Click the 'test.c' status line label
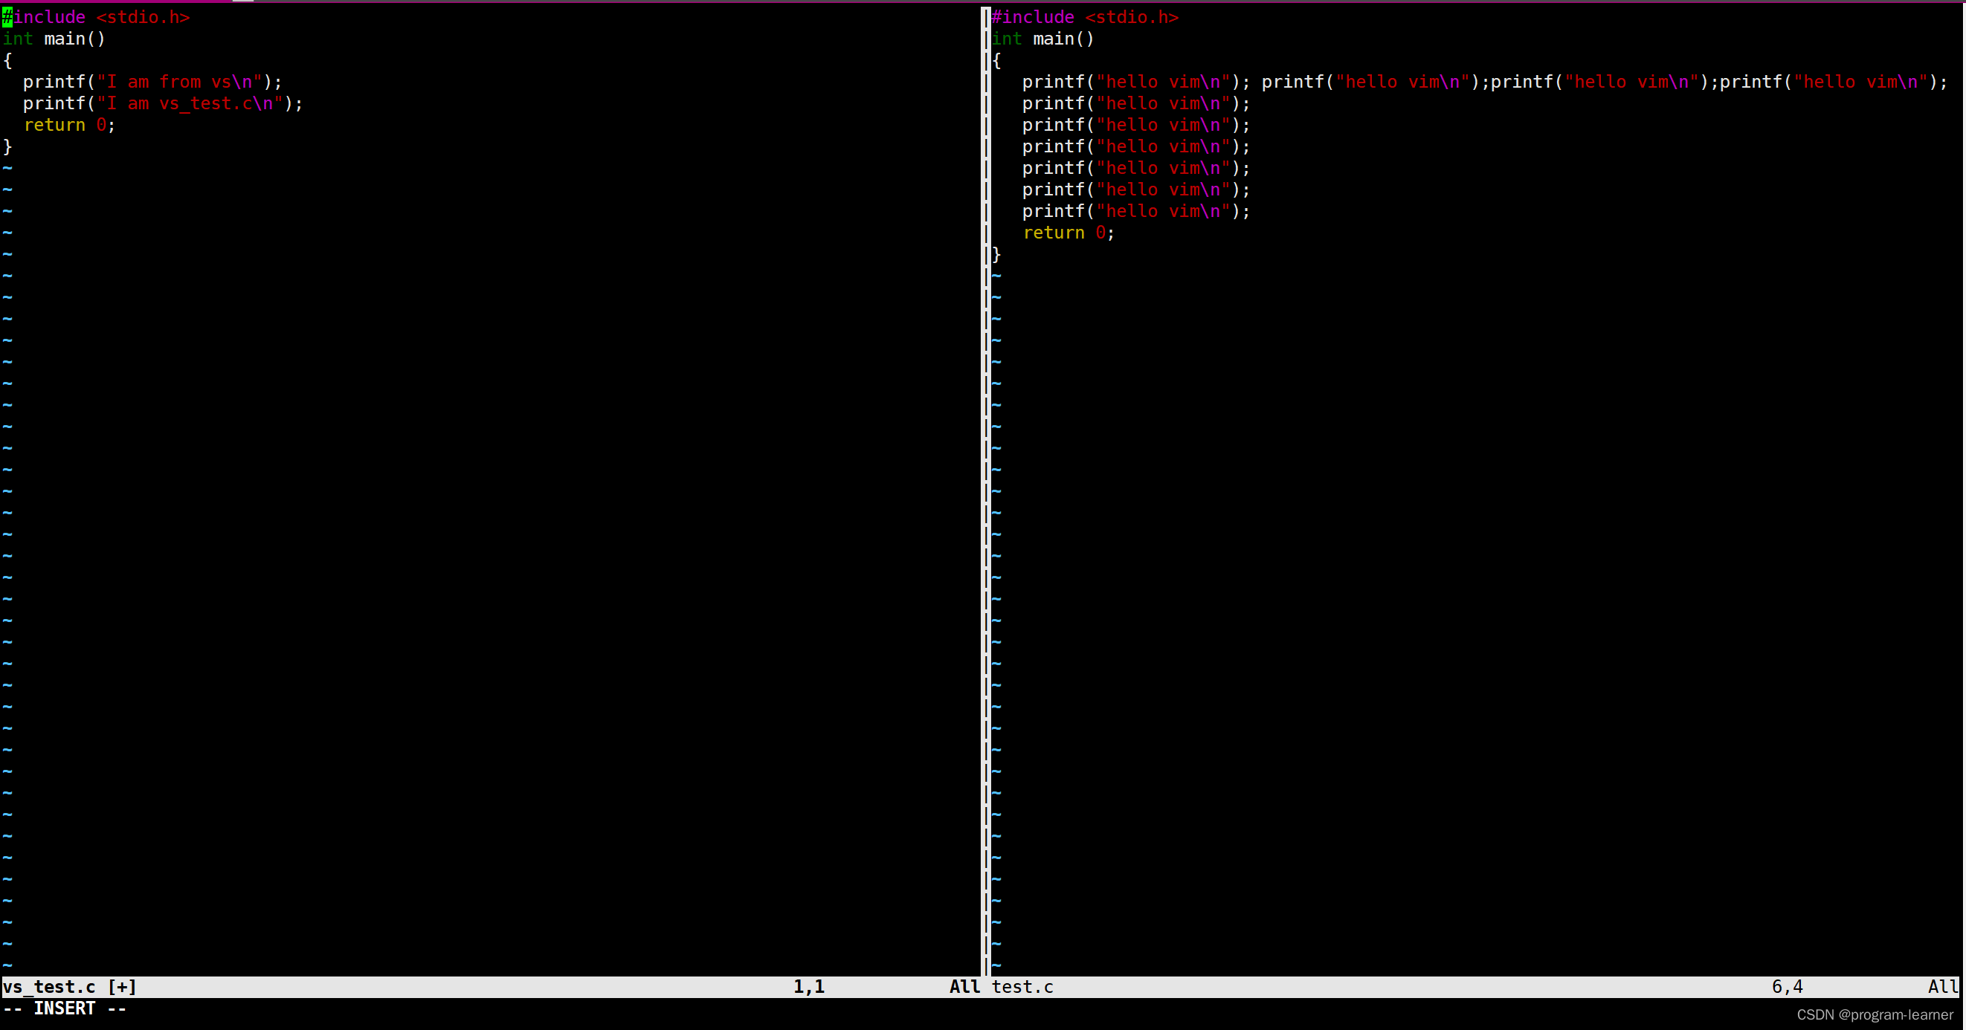Image resolution: width=1966 pixels, height=1030 pixels. 1022,986
